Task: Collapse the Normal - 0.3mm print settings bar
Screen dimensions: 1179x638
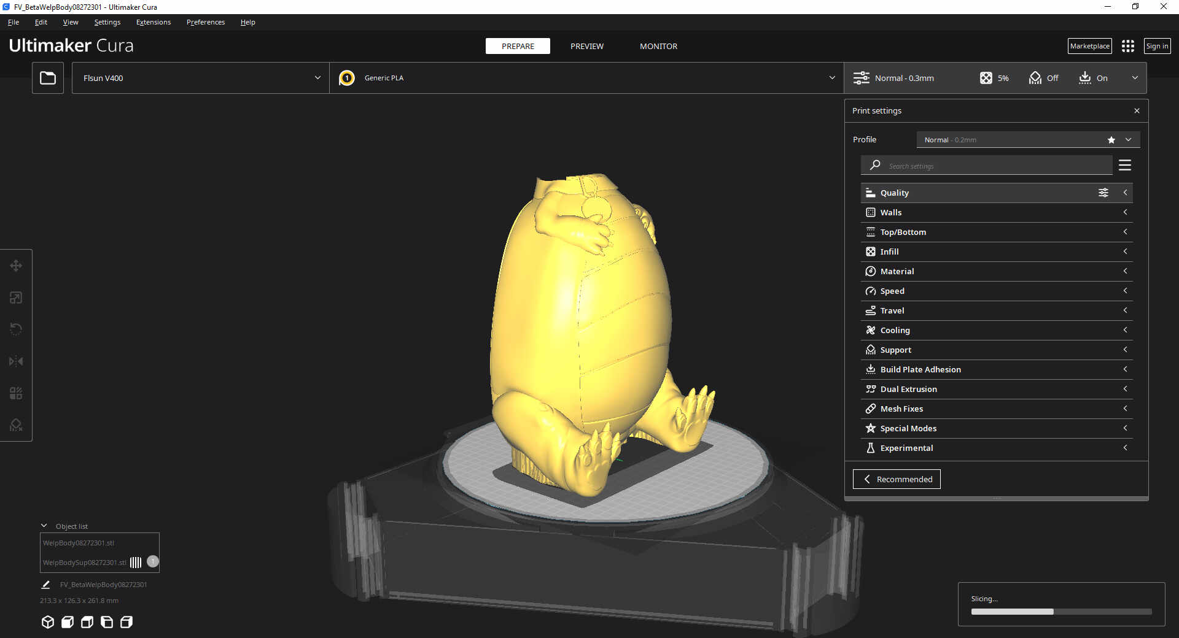Action: 995,78
